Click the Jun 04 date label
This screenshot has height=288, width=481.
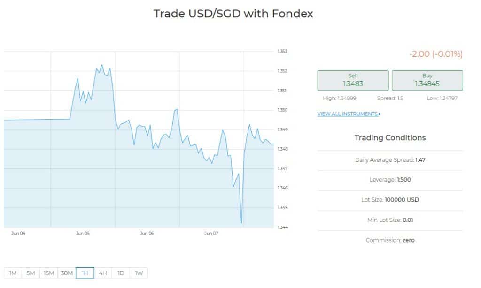coord(18,233)
